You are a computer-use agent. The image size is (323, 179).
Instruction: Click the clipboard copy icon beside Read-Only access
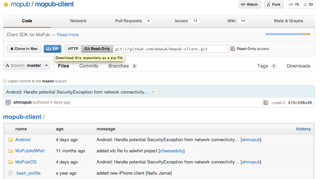point(233,49)
